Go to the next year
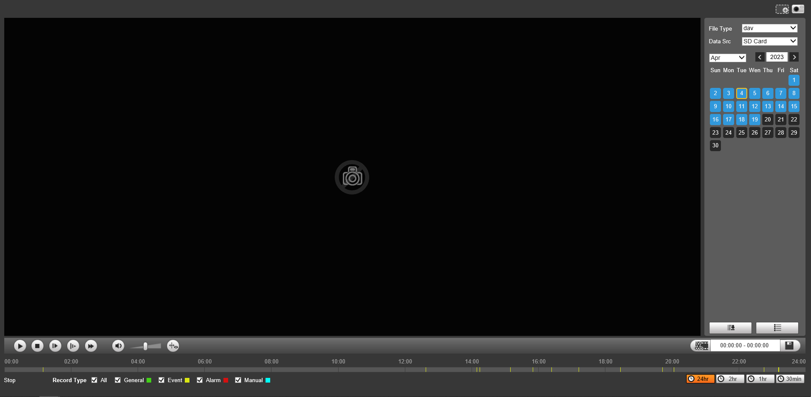This screenshot has width=811, height=397. (x=794, y=57)
